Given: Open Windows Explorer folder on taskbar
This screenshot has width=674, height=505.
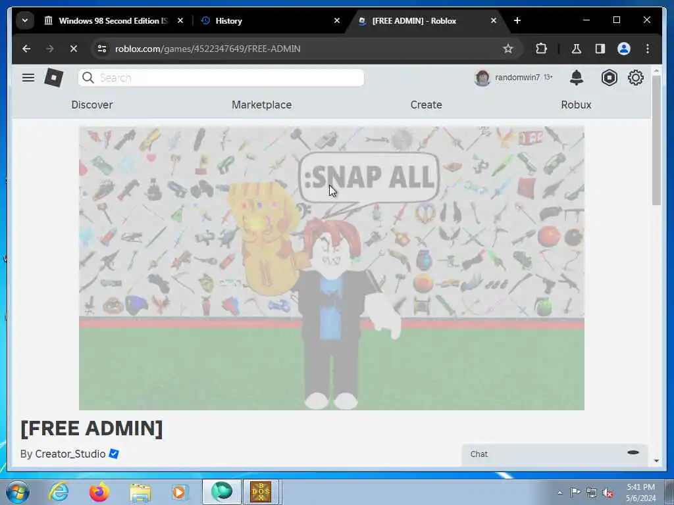Looking at the screenshot, I should [x=140, y=492].
